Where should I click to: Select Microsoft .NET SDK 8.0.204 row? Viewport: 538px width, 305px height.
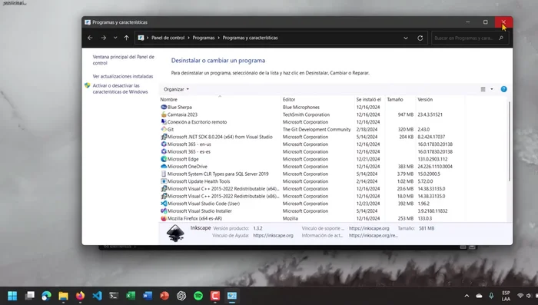coord(312,137)
